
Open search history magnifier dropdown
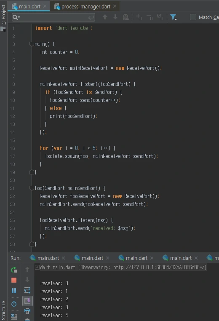16,17
